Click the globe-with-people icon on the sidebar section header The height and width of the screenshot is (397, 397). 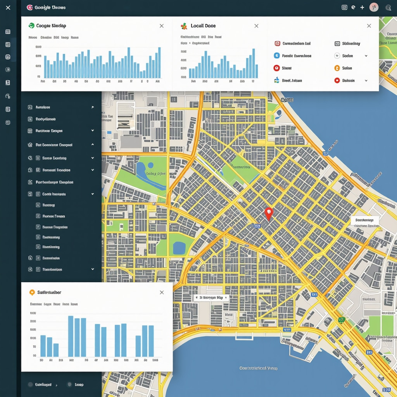[x=30, y=145]
